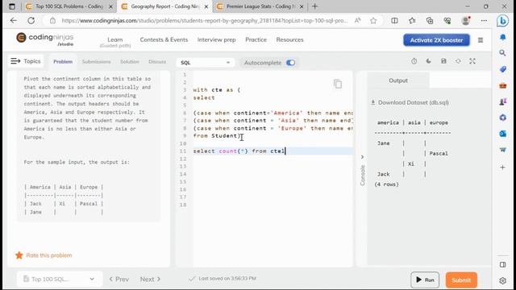Switch to dark mode with moon icon

coord(428,61)
